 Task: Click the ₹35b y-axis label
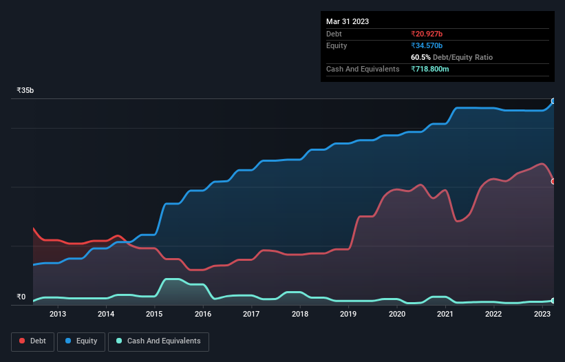(x=25, y=90)
